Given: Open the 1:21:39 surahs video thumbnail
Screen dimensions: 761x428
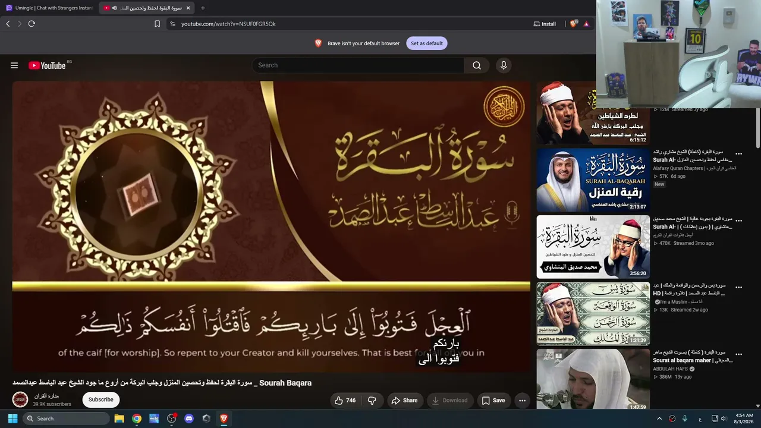Looking at the screenshot, I should [593, 313].
